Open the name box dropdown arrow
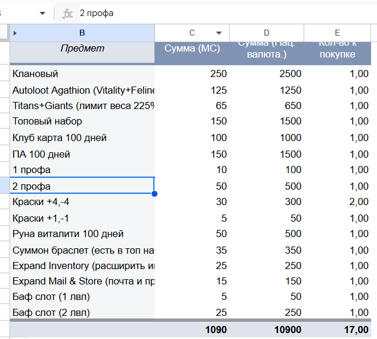 [x=42, y=13]
